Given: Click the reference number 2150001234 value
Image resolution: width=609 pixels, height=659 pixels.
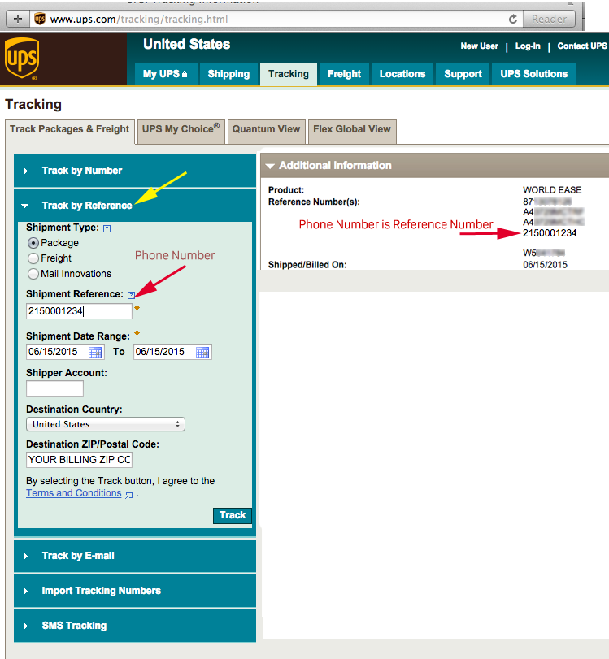Looking at the screenshot, I should (550, 233).
